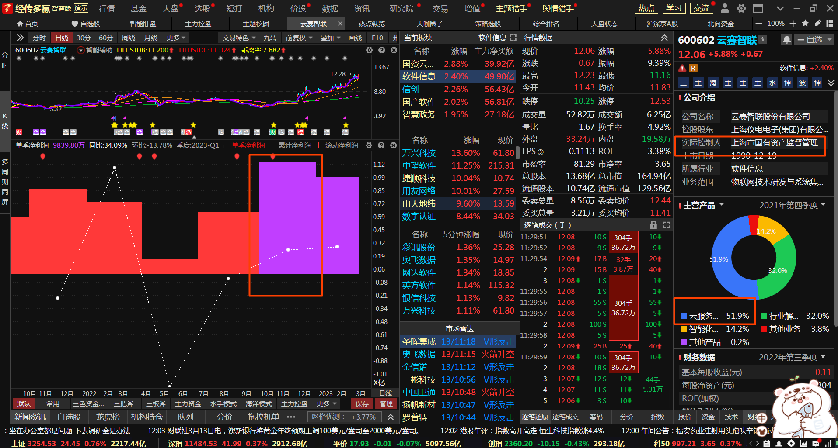Screen dimensions: 838x448
Task: Expand stock tags with the double-chevron down
Action: click(x=831, y=83)
